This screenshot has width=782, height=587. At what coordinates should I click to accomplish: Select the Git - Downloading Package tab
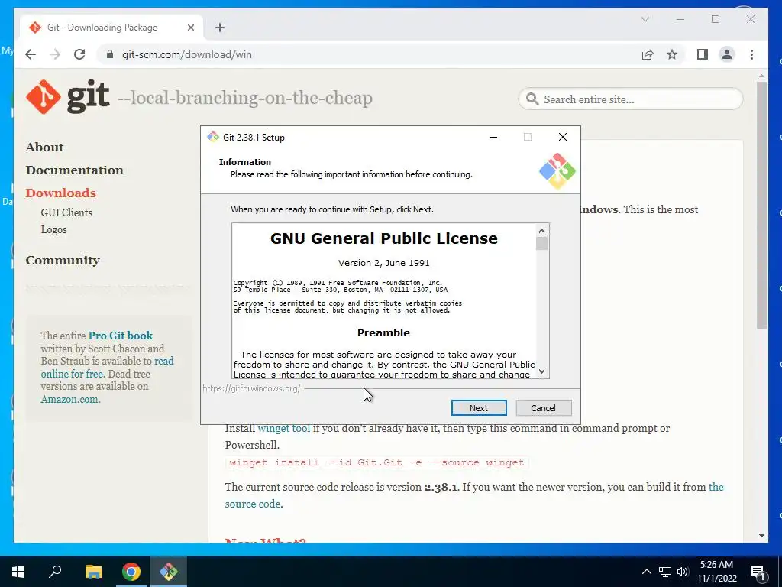112,28
